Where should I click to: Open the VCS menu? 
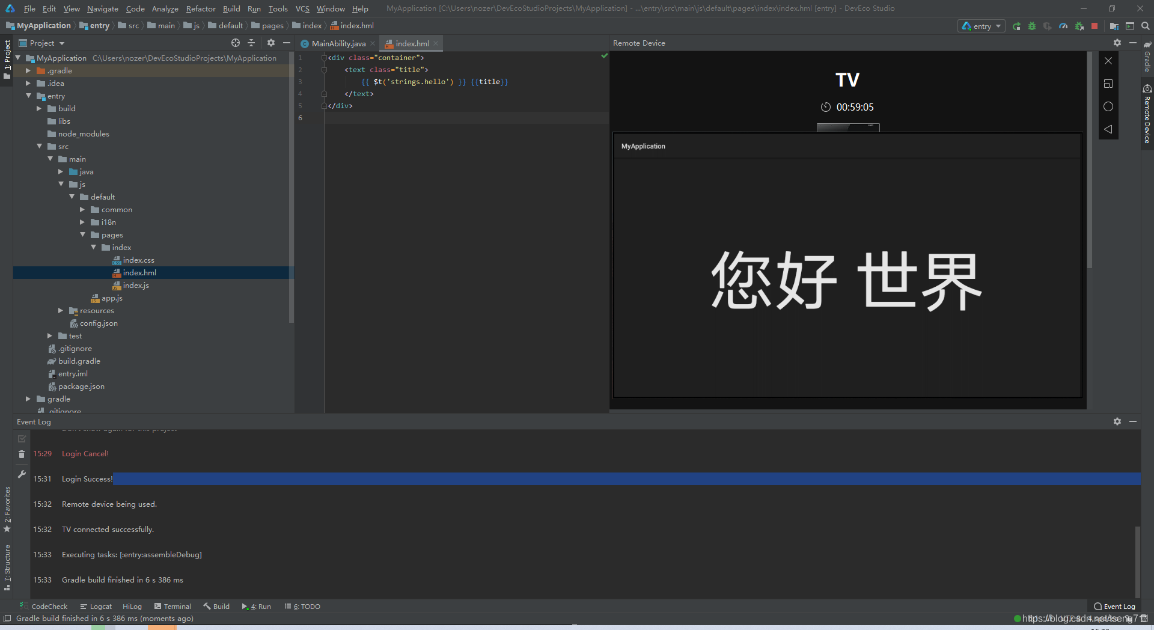pyautogui.click(x=302, y=8)
